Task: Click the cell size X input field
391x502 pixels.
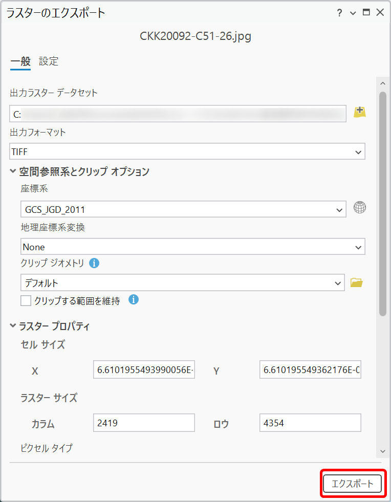Action: pyautogui.click(x=144, y=370)
